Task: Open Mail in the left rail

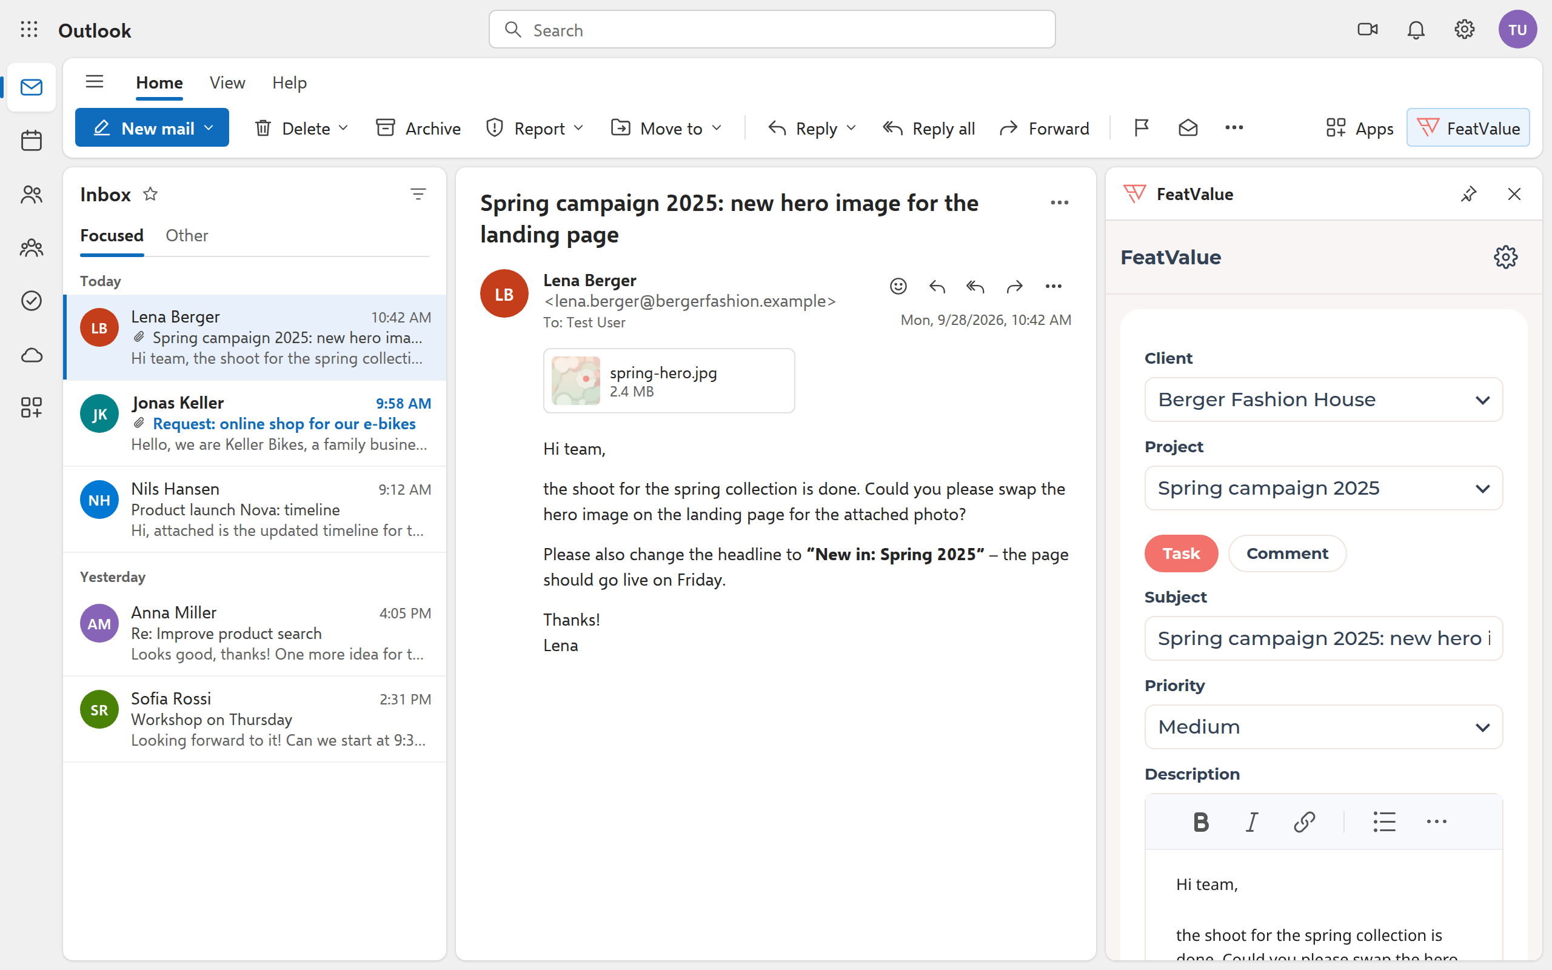Action: 32,87
